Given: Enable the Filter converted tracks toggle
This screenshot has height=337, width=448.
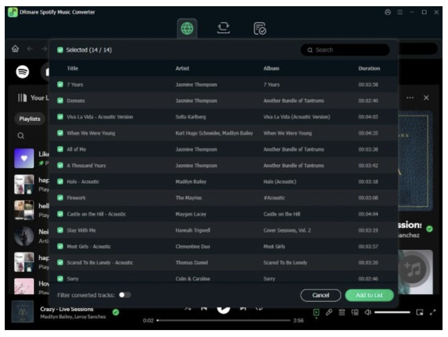Looking at the screenshot, I should click(x=125, y=295).
